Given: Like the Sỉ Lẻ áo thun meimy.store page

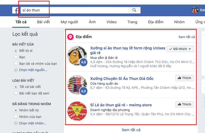Looking at the screenshot, I should tap(184, 104).
